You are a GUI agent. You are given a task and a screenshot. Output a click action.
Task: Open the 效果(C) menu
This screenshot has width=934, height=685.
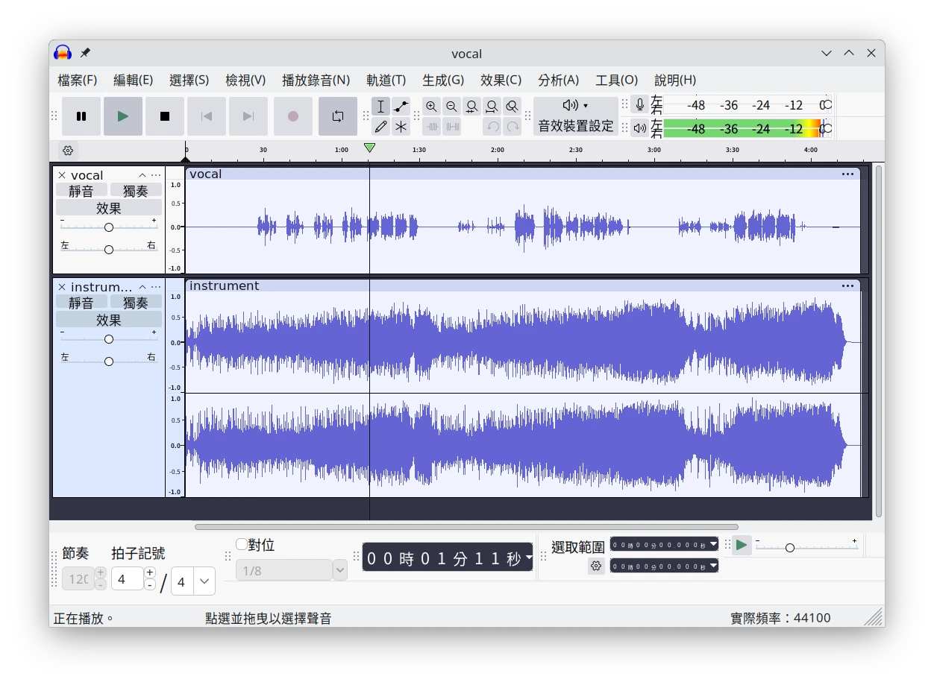(x=501, y=80)
